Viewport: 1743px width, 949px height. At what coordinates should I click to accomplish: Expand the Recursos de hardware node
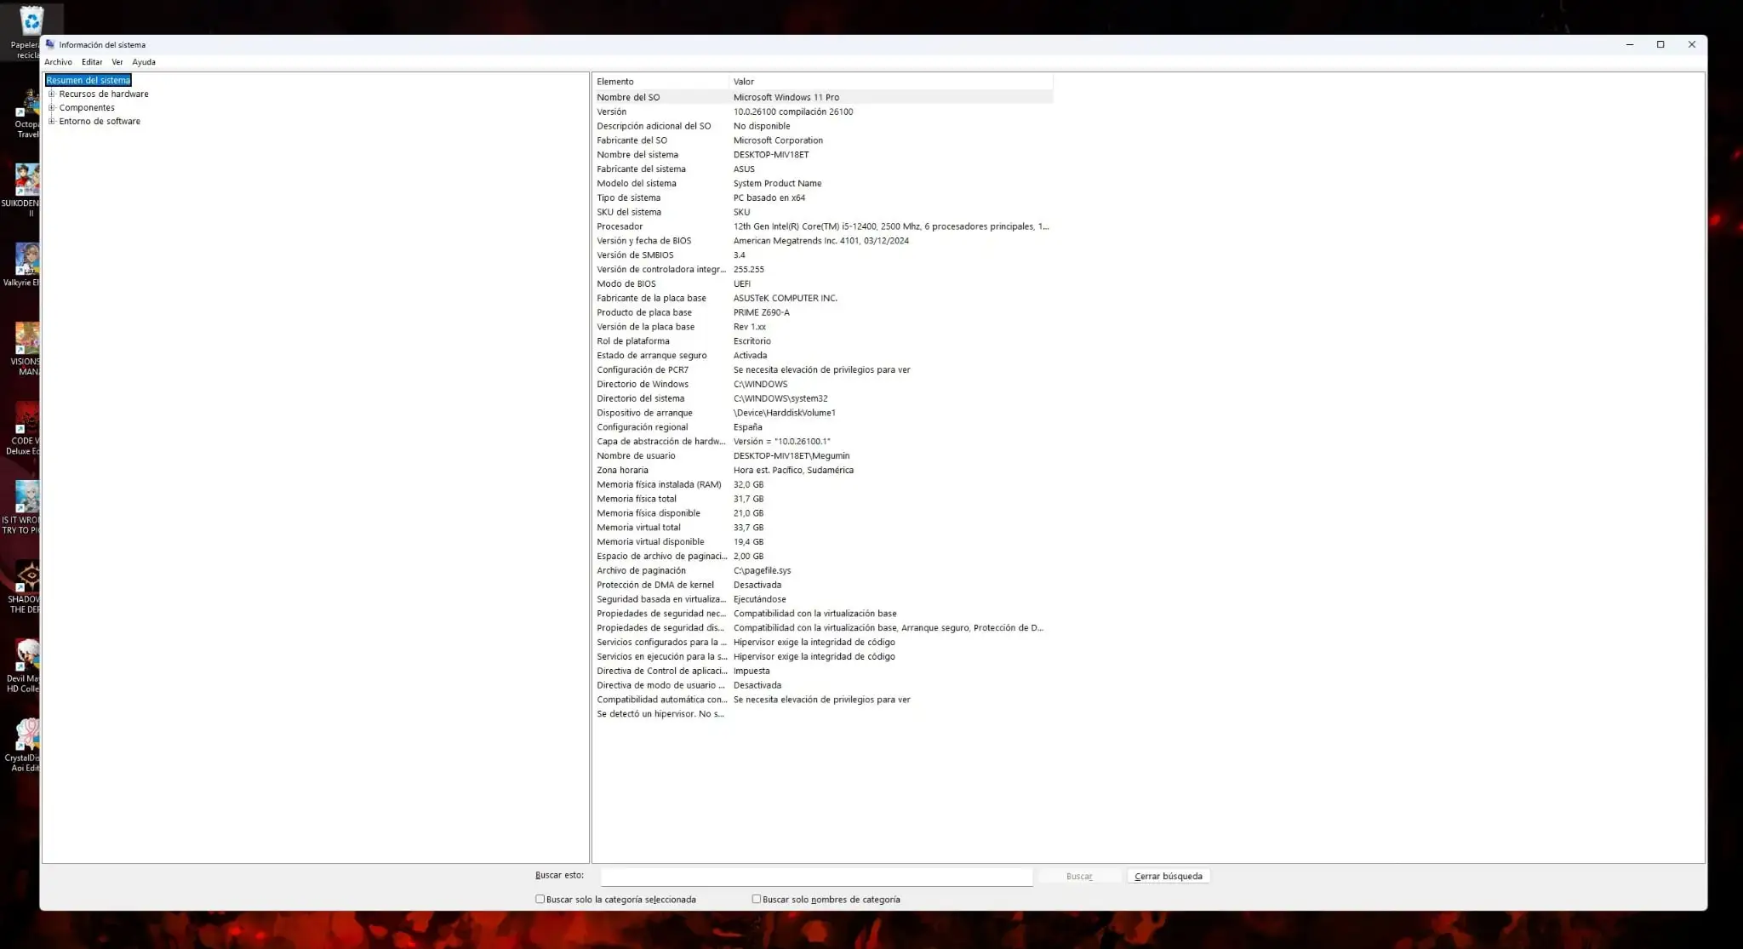pyautogui.click(x=52, y=94)
